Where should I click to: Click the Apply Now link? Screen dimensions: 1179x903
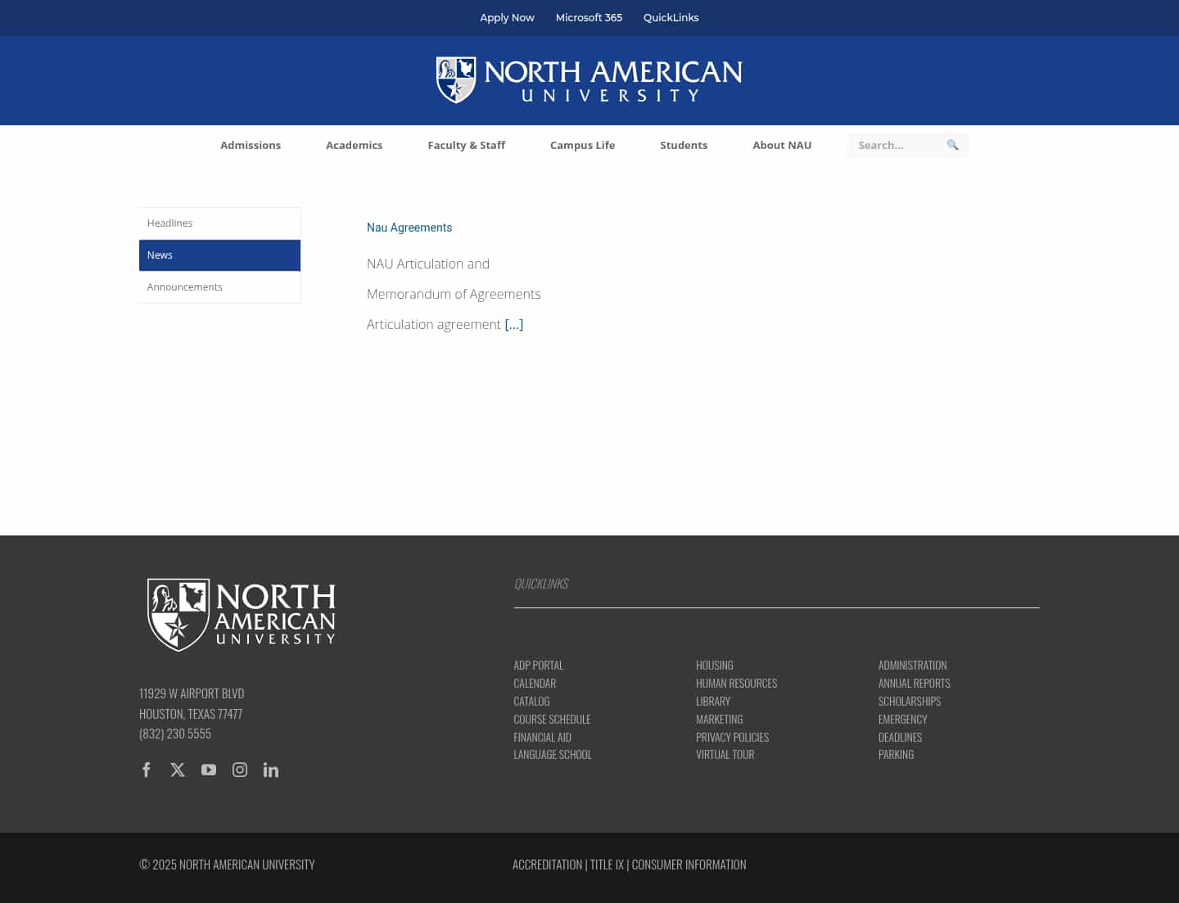pos(507,17)
